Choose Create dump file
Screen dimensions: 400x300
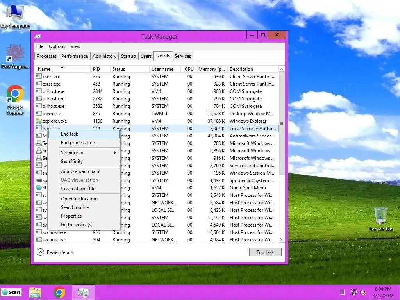coord(84,189)
